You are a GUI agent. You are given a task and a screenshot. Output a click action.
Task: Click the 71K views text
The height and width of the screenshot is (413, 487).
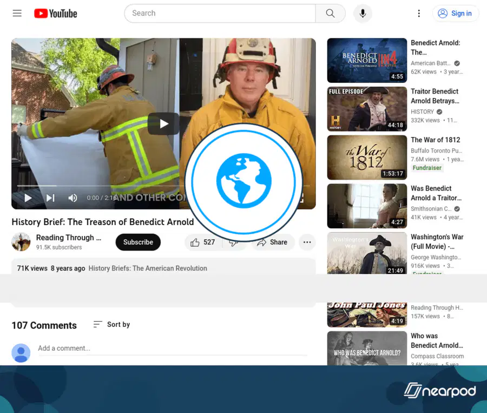point(32,268)
